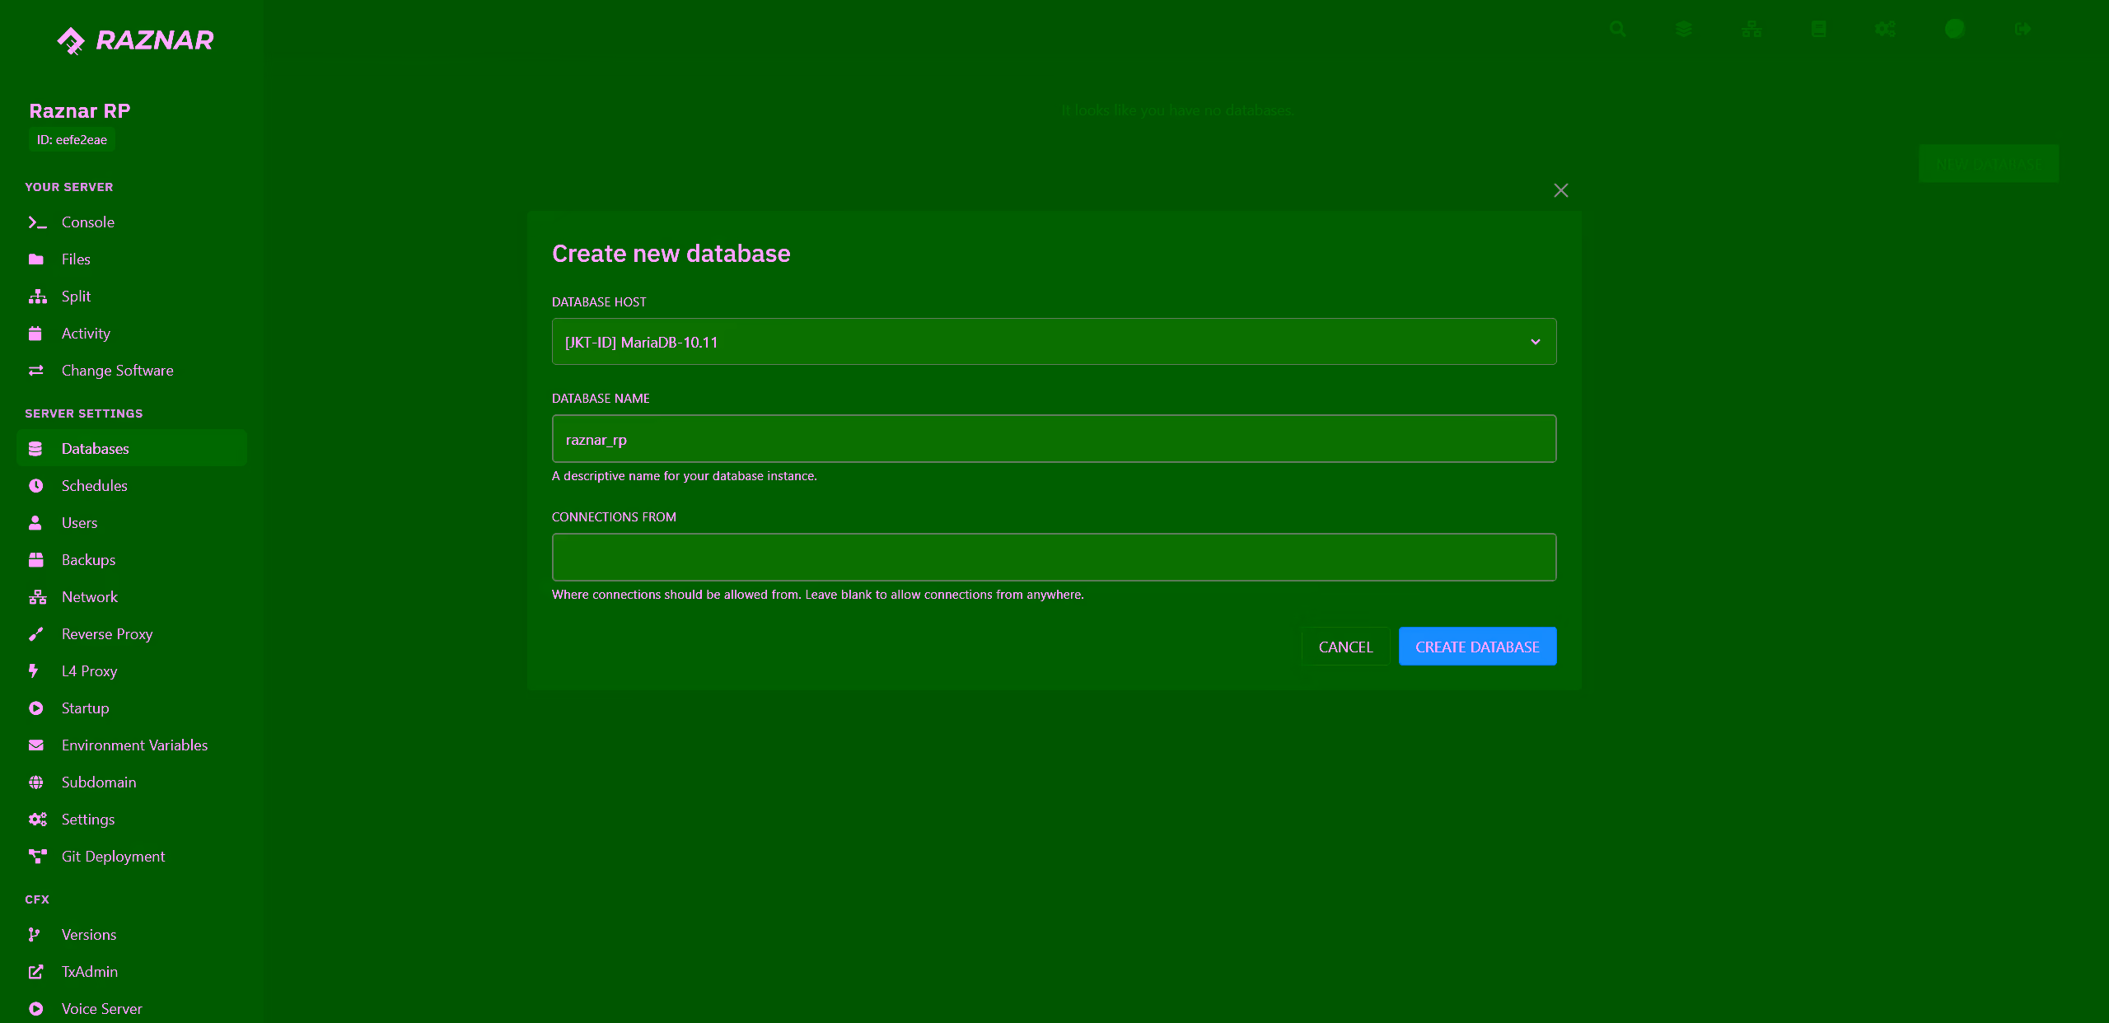Click the search magnifier in top bar
2109x1023 pixels.
click(x=1618, y=30)
